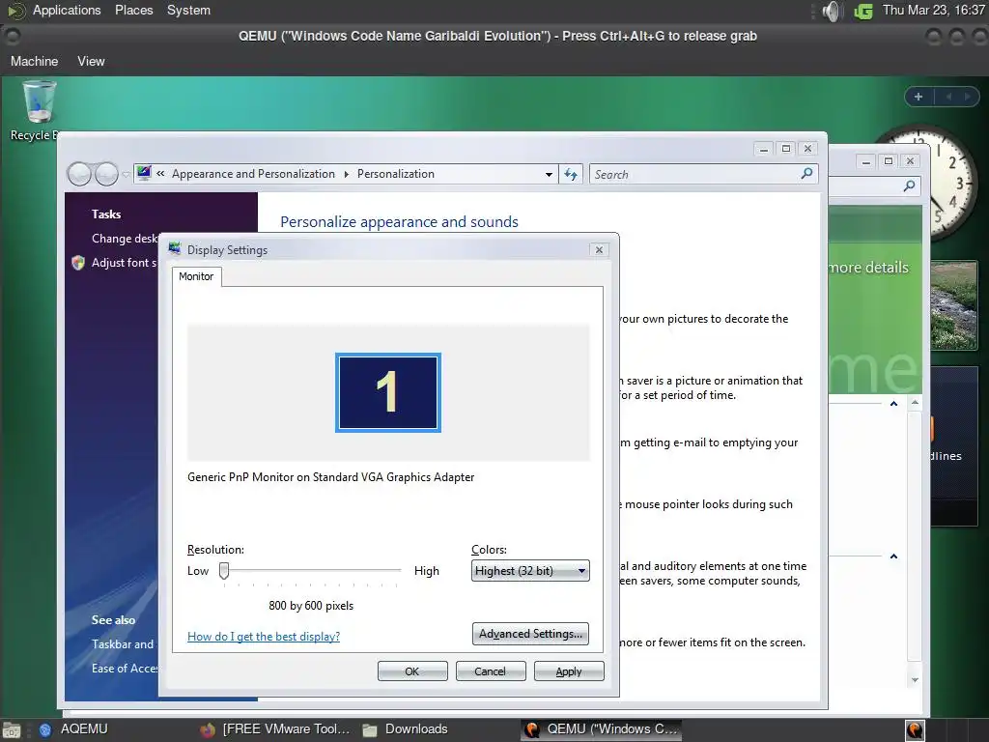The width and height of the screenshot is (989, 742).
Task: Collapse the upper section chevron in background window
Action: click(x=893, y=404)
